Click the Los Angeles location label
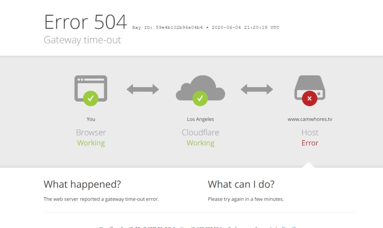 tap(200, 119)
